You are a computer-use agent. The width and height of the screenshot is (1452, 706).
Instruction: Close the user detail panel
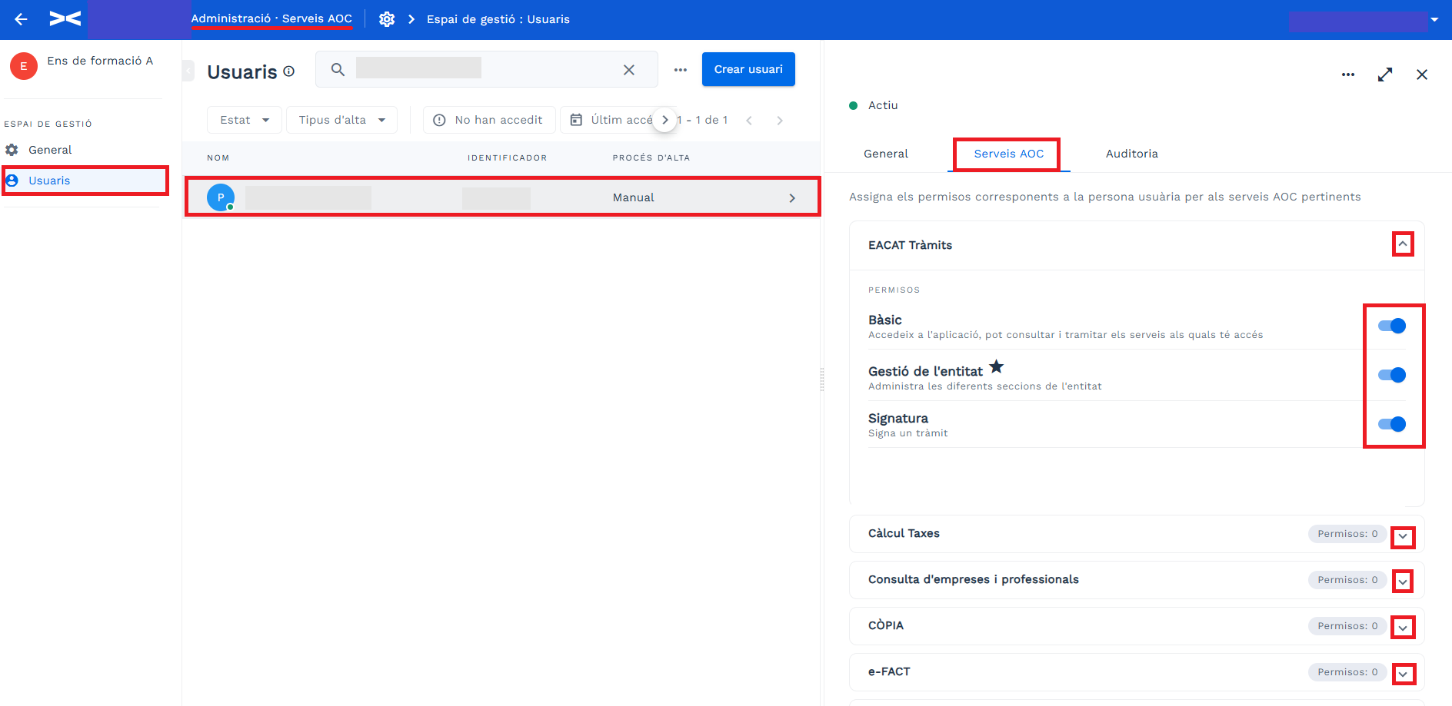tap(1422, 75)
